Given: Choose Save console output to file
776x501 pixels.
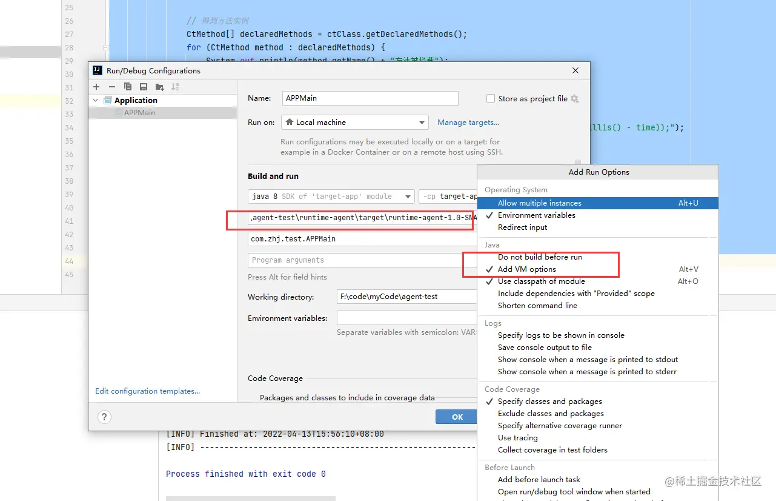Looking at the screenshot, I should tap(598, 348).
